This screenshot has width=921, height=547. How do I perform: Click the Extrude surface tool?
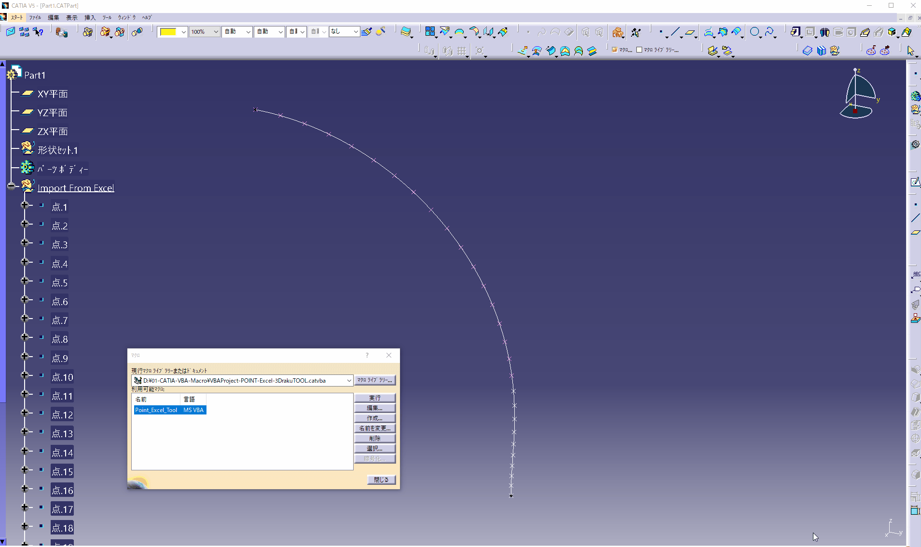tap(708, 32)
